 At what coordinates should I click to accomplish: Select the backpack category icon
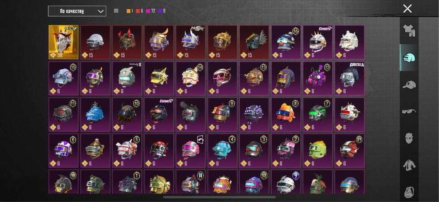tap(409, 192)
